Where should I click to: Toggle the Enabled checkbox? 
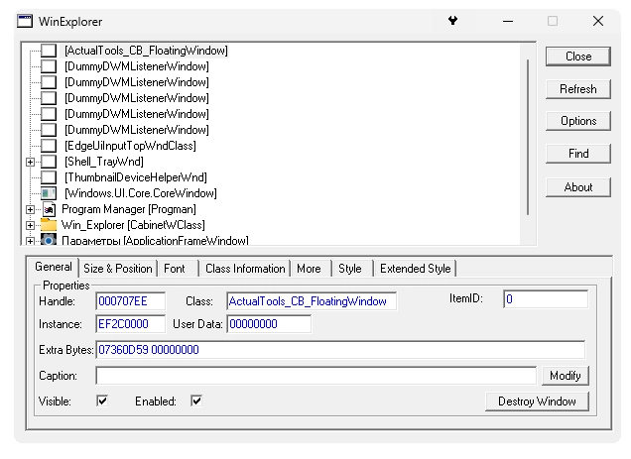(x=196, y=401)
